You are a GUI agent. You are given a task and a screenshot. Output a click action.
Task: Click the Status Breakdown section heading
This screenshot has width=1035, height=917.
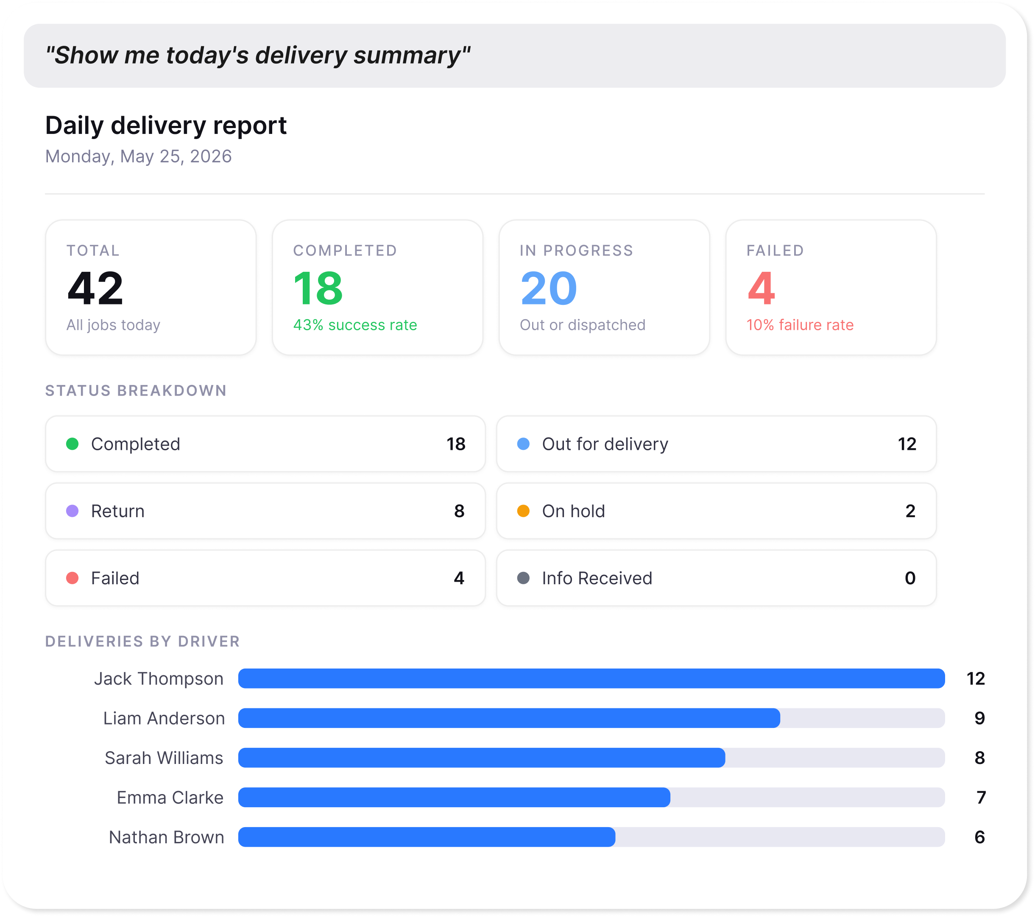pos(136,390)
